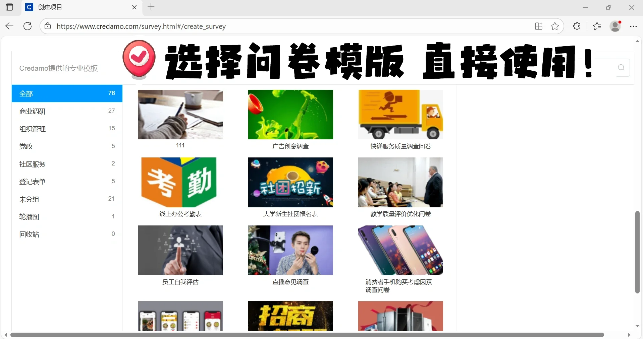This screenshot has height=339, width=643.
Task: Reload the current page
Action: (28, 26)
